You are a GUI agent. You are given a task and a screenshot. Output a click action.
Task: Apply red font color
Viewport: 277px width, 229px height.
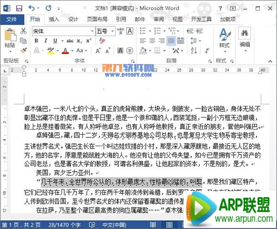[65, 51]
